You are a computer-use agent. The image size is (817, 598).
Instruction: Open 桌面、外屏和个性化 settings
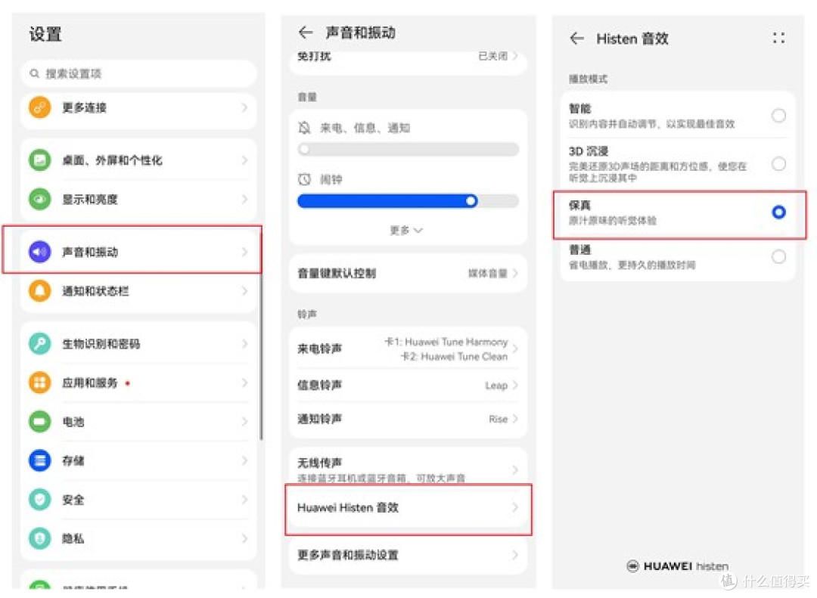pos(138,160)
